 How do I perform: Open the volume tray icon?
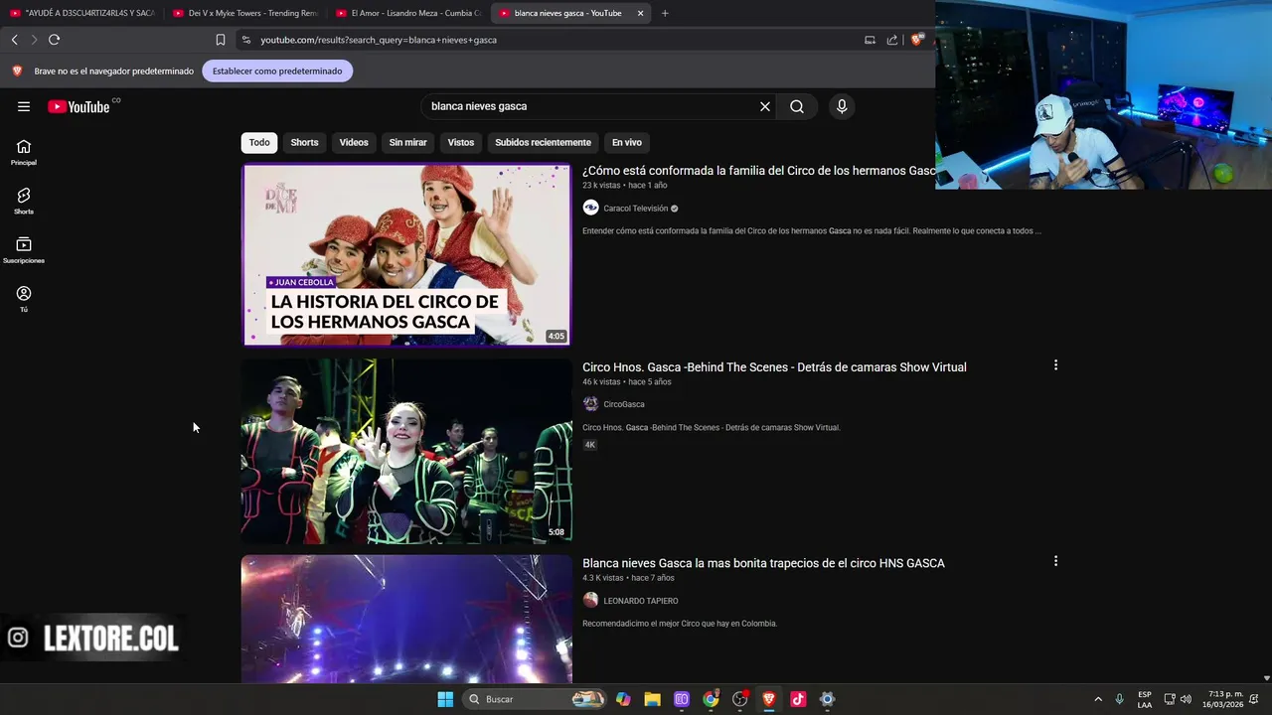pyautogui.click(x=1186, y=699)
